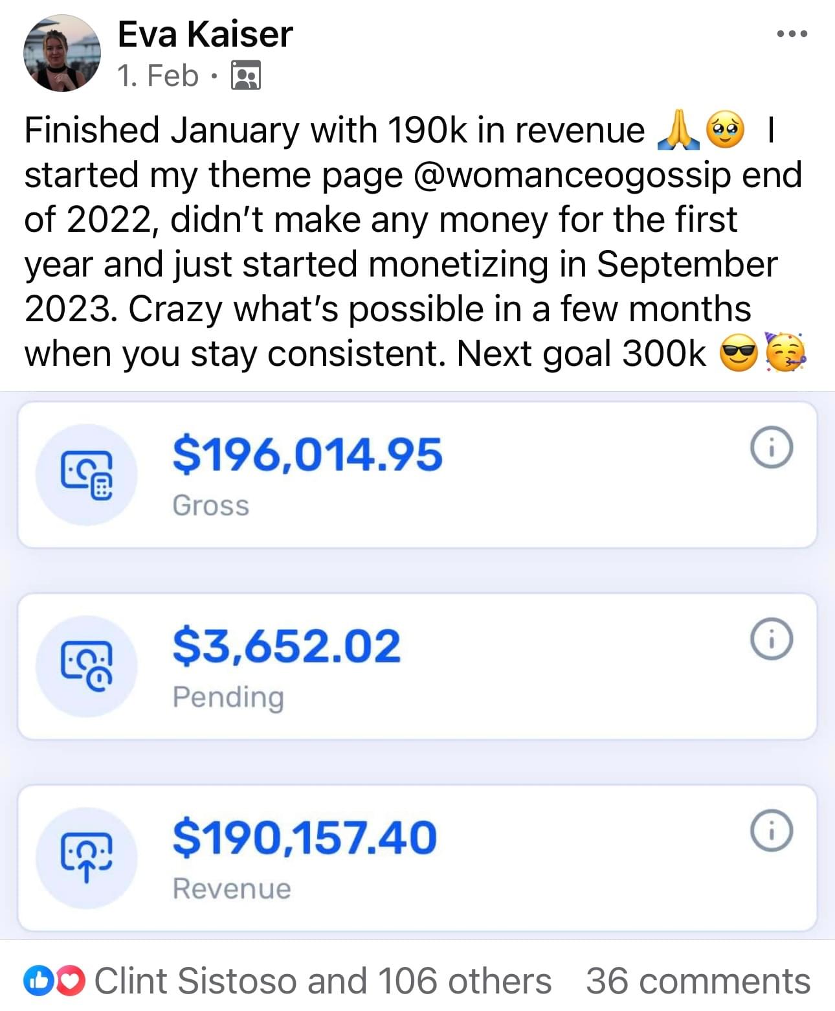Screen dimensions: 835x1011
Task: View Clint Sistoso and 106 others
Action: (323, 981)
